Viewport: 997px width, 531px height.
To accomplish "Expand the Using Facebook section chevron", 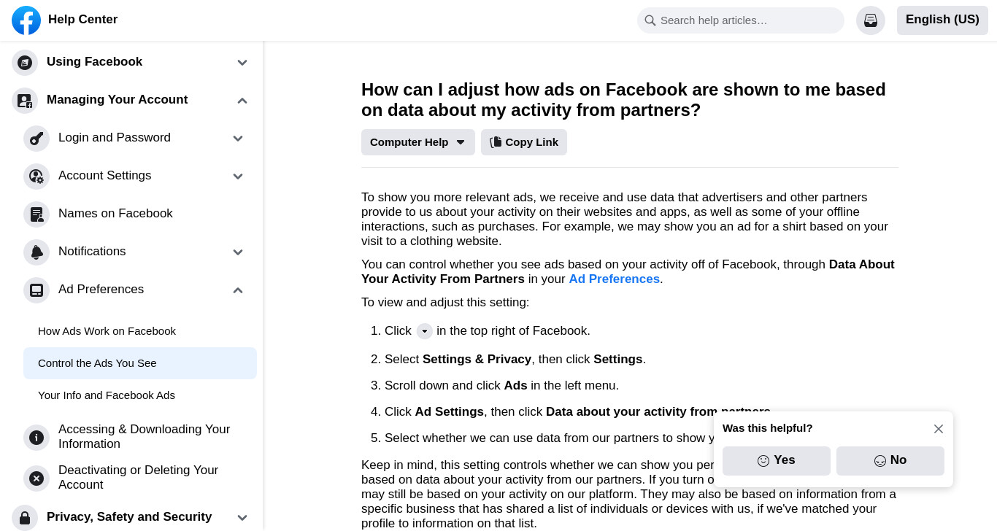I will pyautogui.click(x=242, y=63).
